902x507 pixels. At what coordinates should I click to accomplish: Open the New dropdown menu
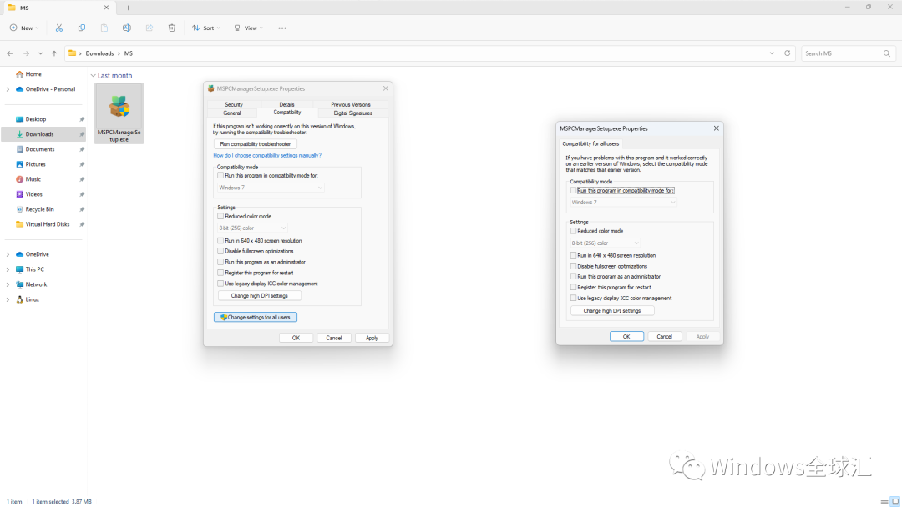[25, 28]
